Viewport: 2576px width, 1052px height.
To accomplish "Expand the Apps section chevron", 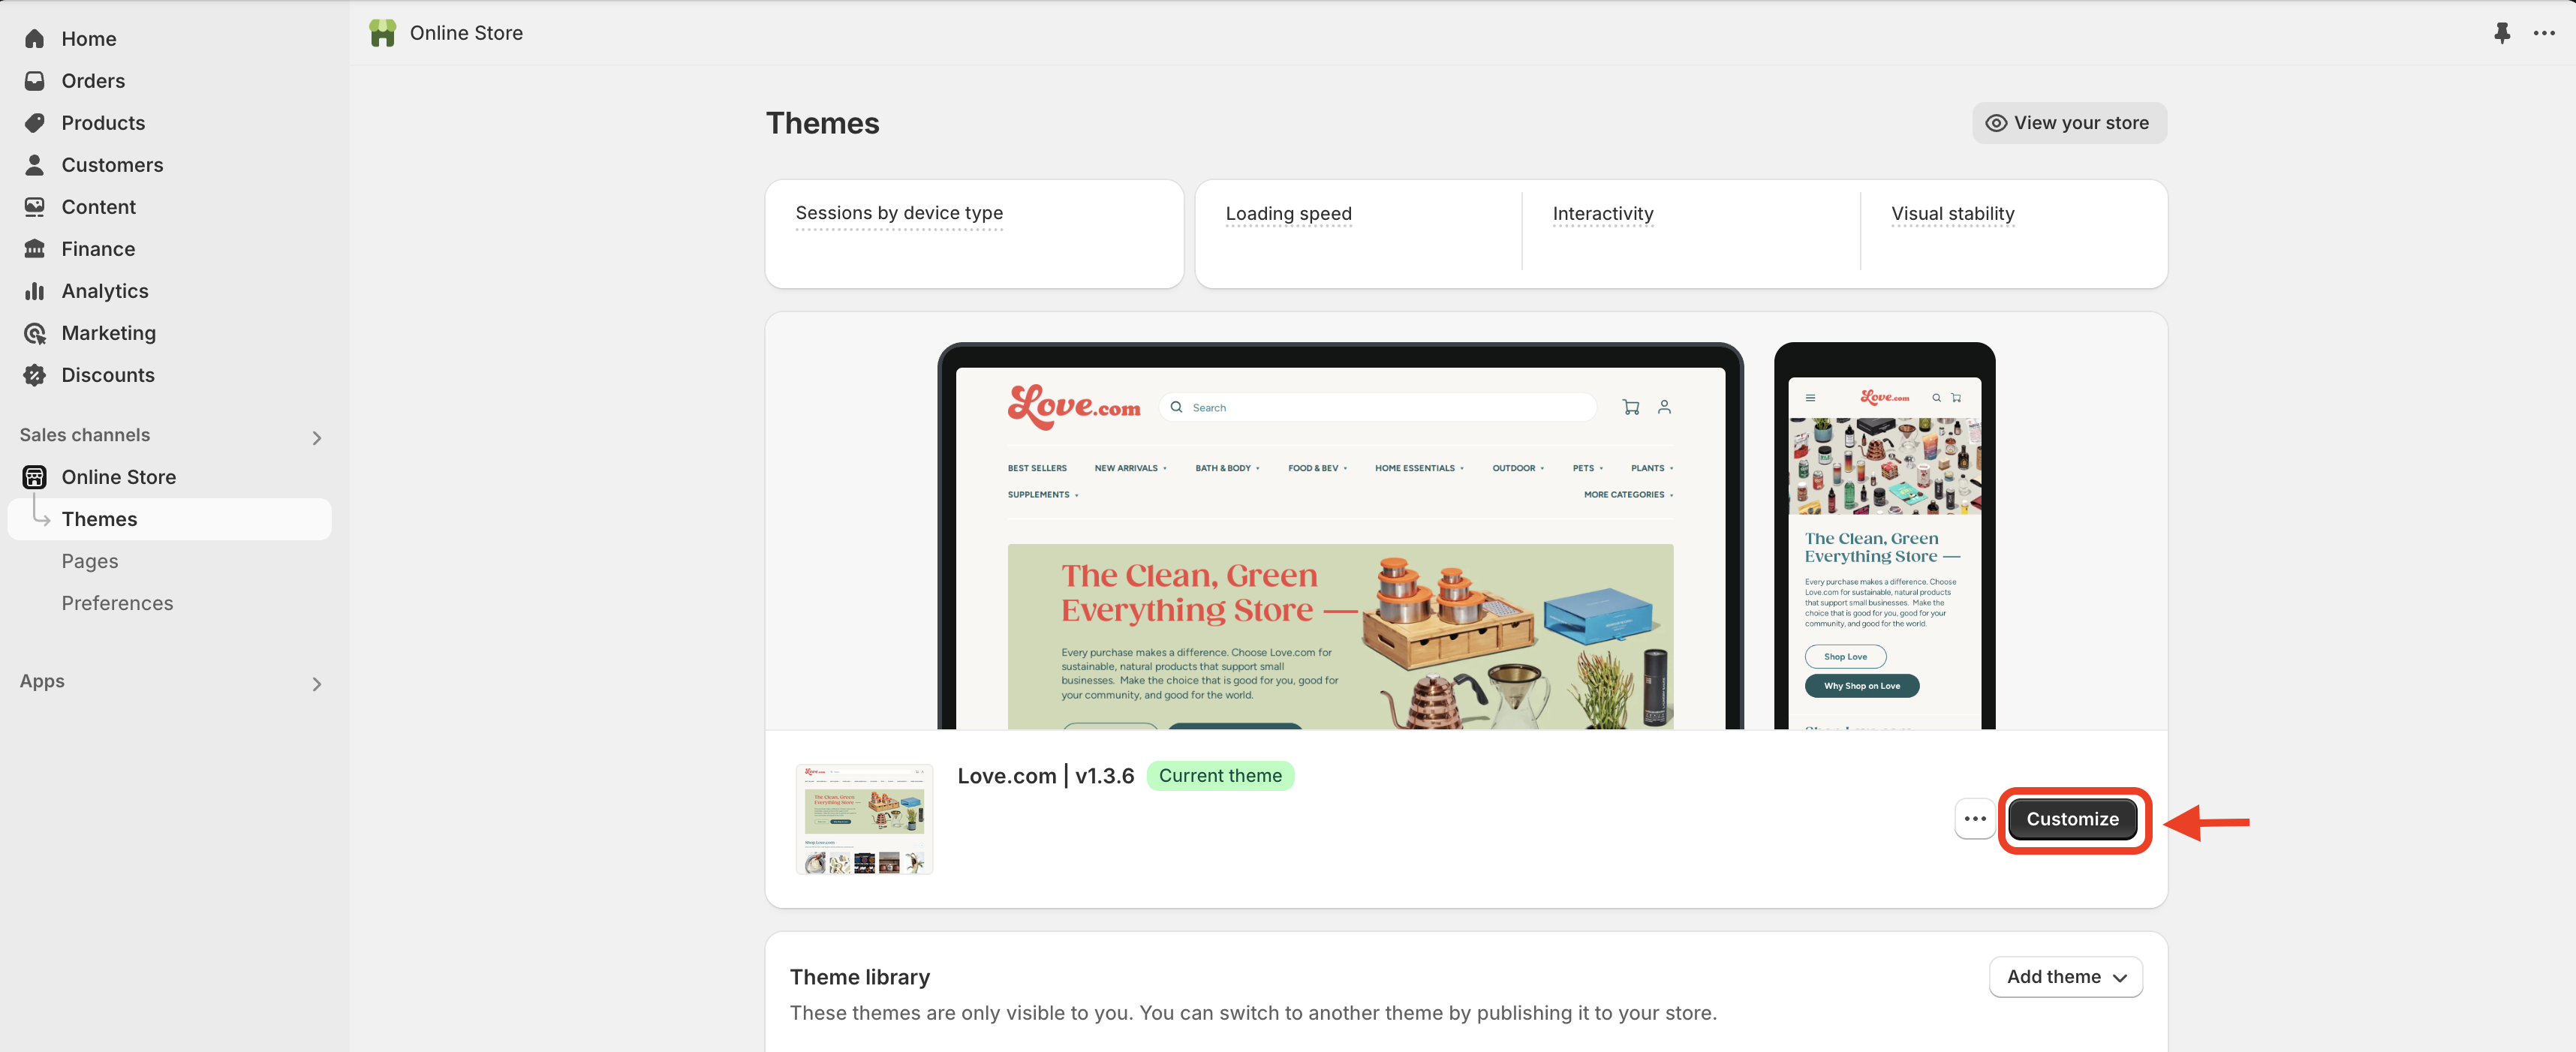I will pyautogui.click(x=317, y=684).
